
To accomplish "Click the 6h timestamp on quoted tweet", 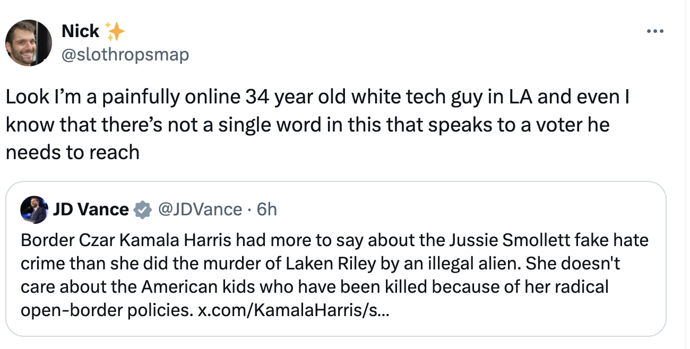I will tap(266, 210).
